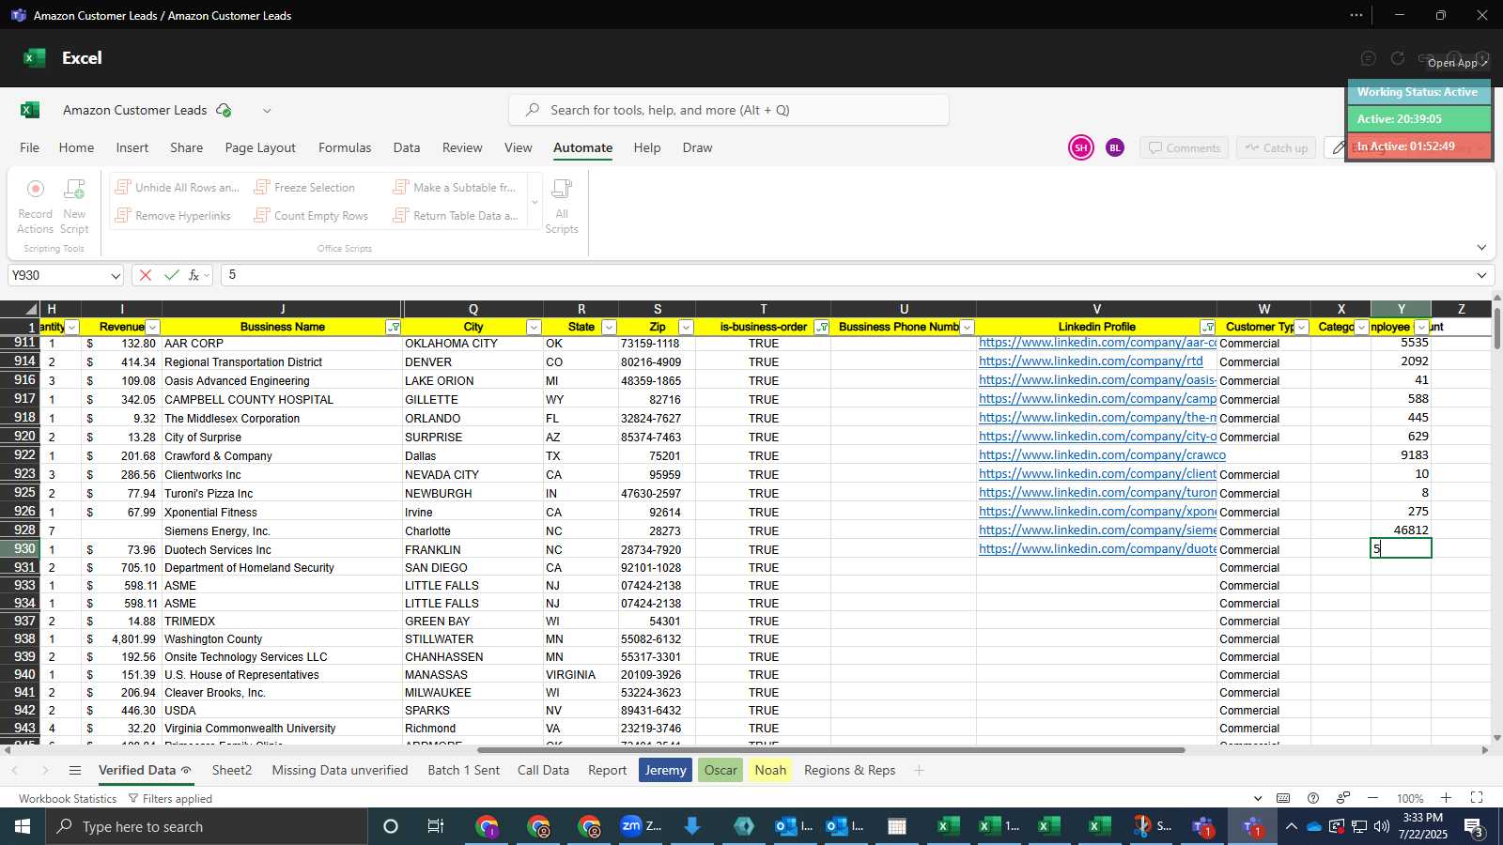Open the Jeremy worksheet tab
The width and height of the screenshot is (1503, 845).
tap(665, 771)
